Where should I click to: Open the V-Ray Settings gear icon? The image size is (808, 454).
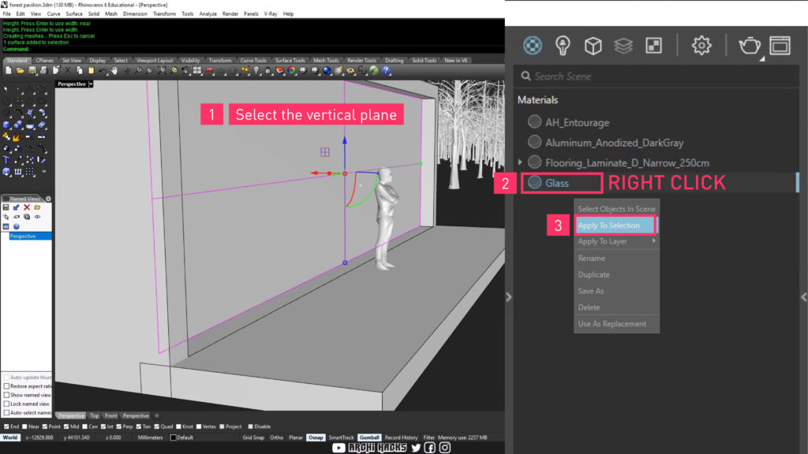[x=701, y=46]
